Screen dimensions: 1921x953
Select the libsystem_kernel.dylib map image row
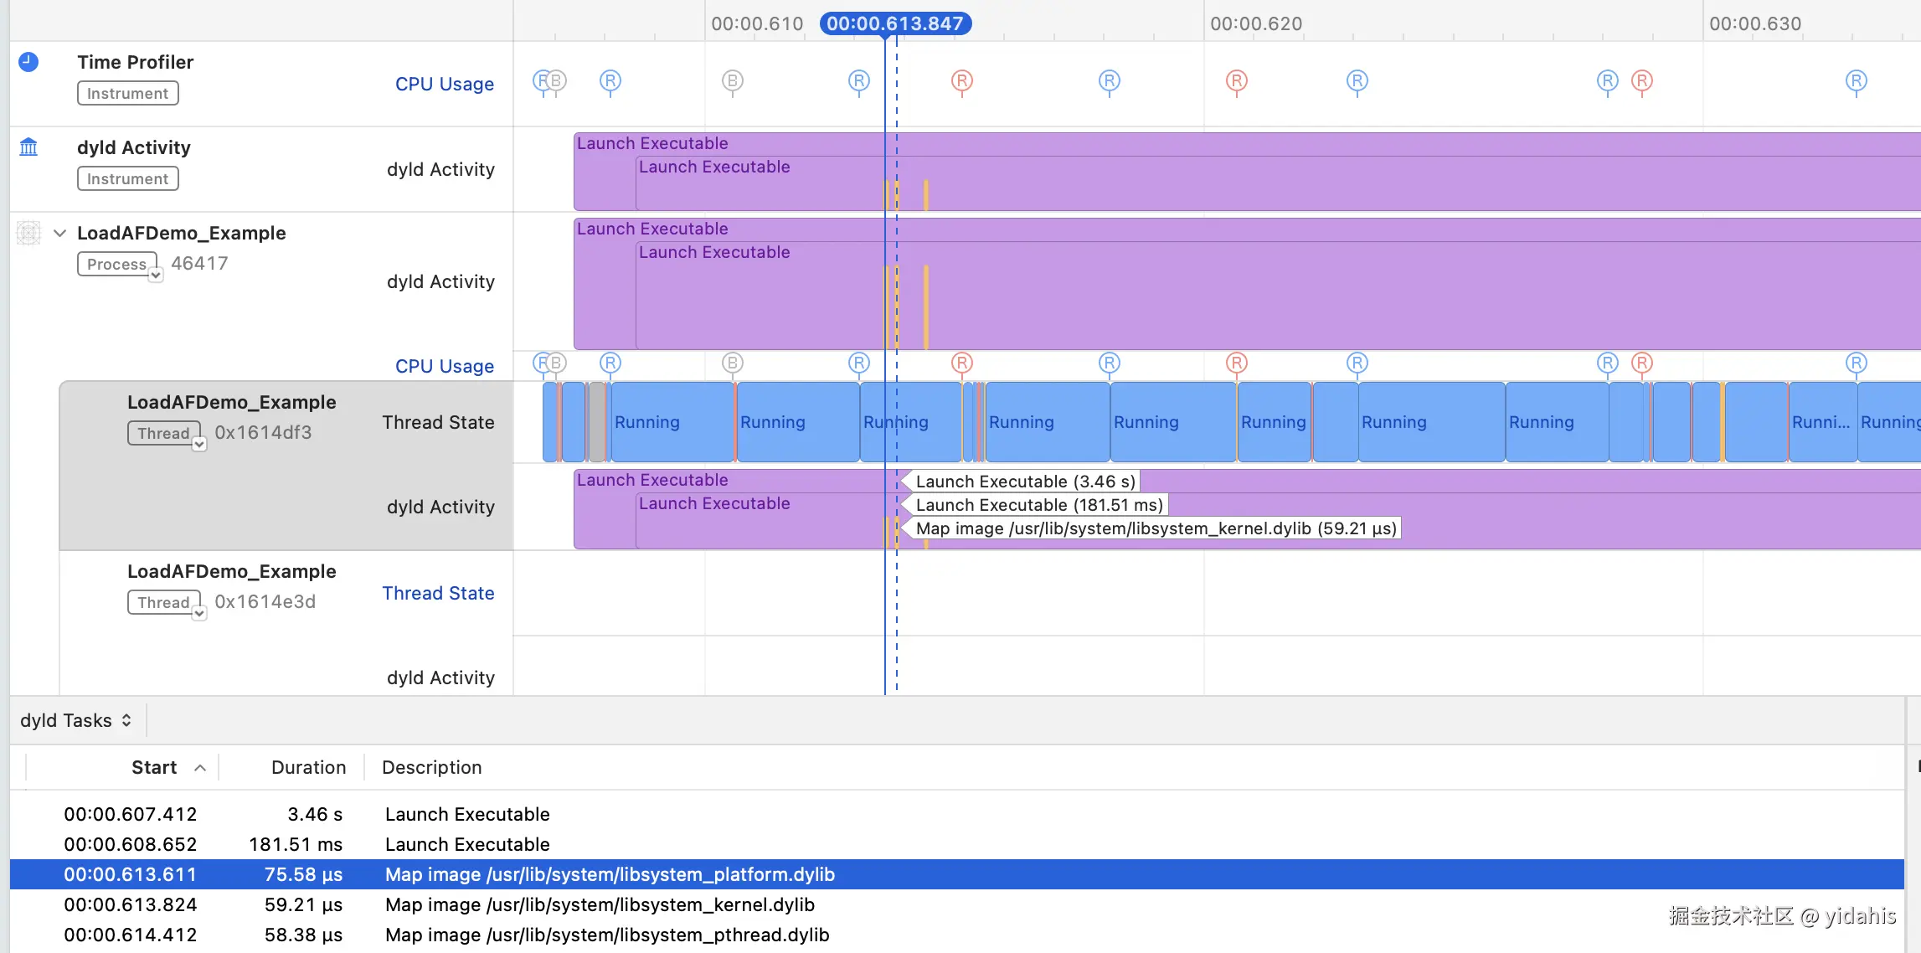pos(600,904)
